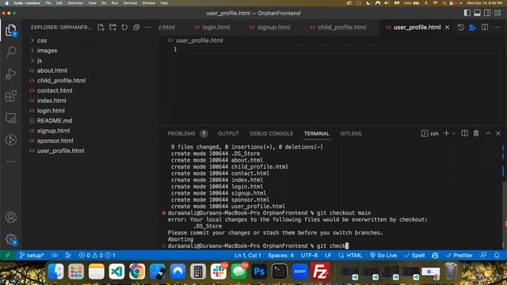
Task: Split the editor right
Action: click(485, 28)
